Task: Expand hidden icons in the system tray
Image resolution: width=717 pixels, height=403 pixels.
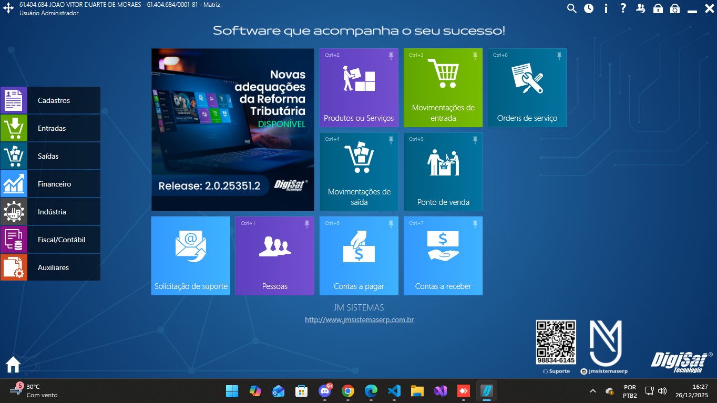Action: pyautogui.click(x=592, y=391)
